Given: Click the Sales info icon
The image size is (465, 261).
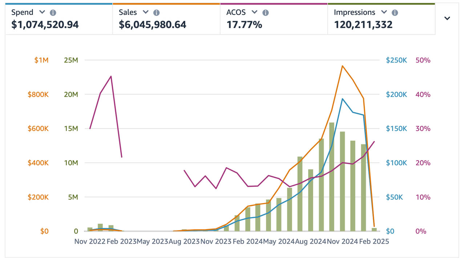Looking at the screenshot, I should [x=156, y=12].
